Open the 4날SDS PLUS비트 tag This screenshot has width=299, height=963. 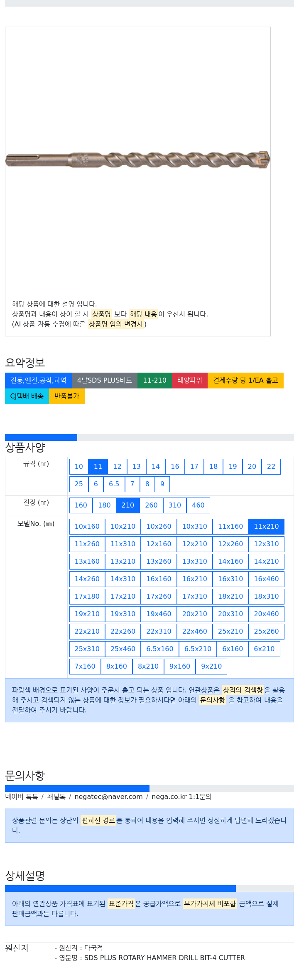tap(105, 380)
